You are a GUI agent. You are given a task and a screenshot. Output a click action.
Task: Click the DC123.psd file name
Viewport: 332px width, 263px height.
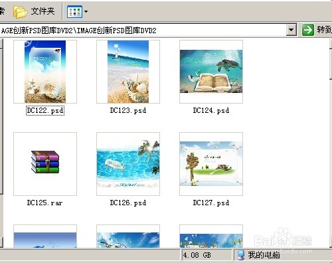[128, 110]
